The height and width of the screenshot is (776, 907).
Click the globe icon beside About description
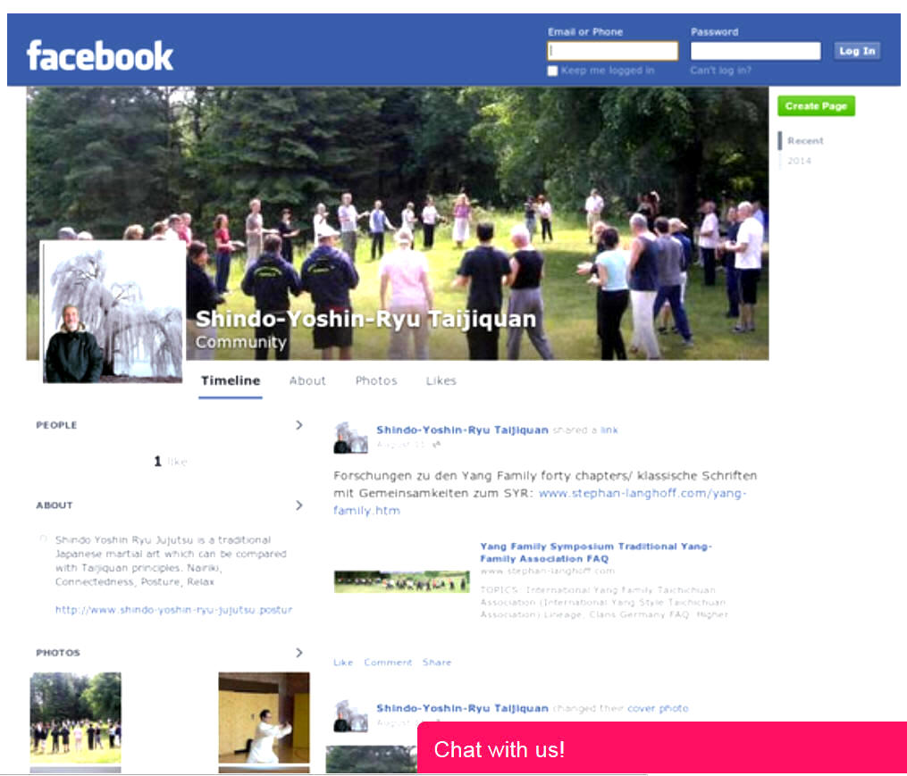[43, 539]
